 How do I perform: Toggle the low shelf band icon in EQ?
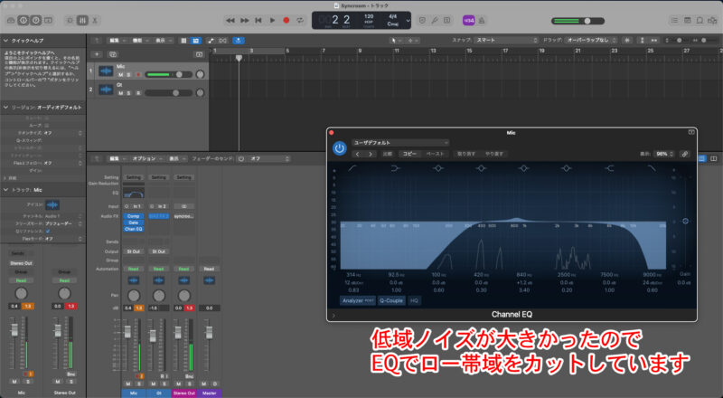[x=395, y=168]
